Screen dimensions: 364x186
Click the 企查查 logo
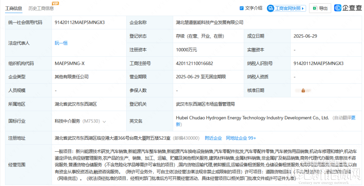348,8
